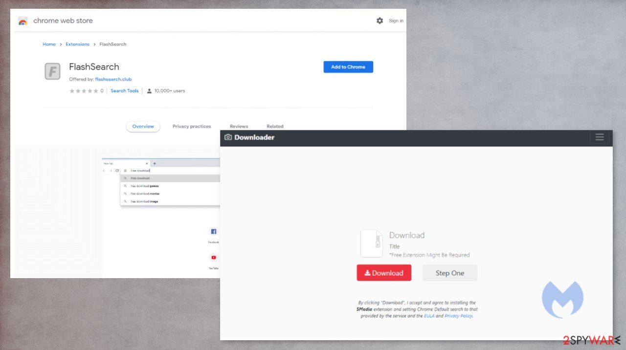Click the zip file icon on Downloader page

point(372,243)
